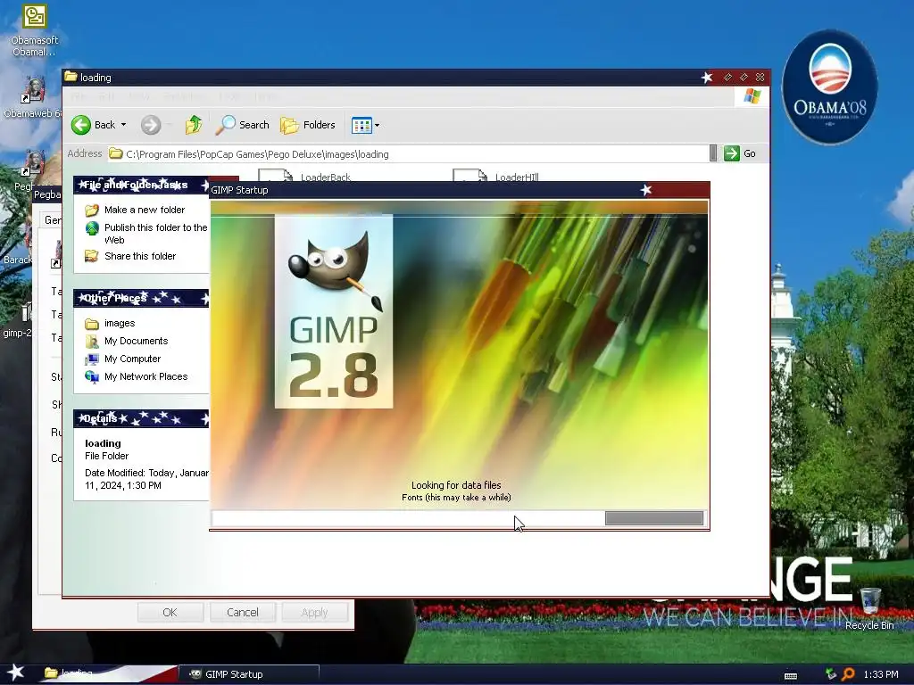Go up one folder level
914x685 pixels.
click(x=194, y=125)
